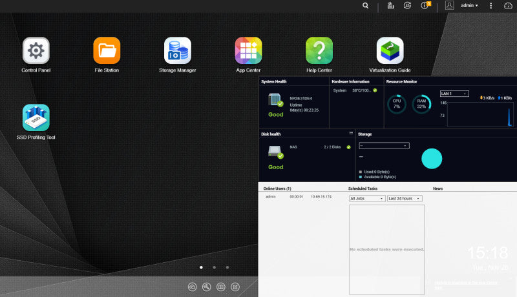Screen dimensions: 517x297
Task: Toggle the dashboard gauge icon
Action: coord(508,6)
